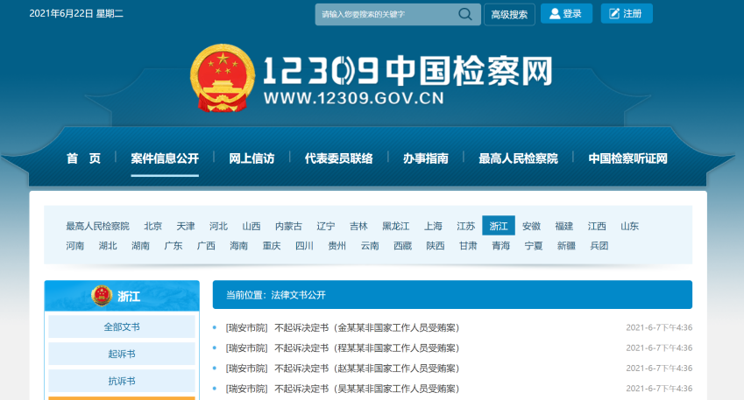Select 湖北 region
Image resolution: width=744 pixels, height=400 pixels.
(x=107, y=245)
